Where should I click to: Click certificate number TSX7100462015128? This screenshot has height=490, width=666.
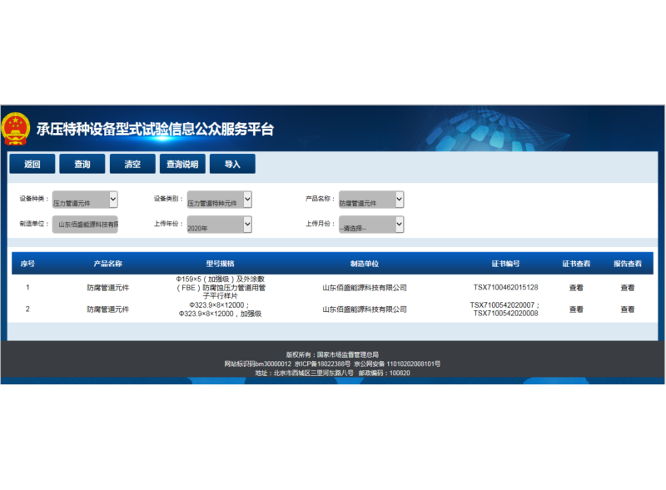pyautogui.click(x=505, y=288)
